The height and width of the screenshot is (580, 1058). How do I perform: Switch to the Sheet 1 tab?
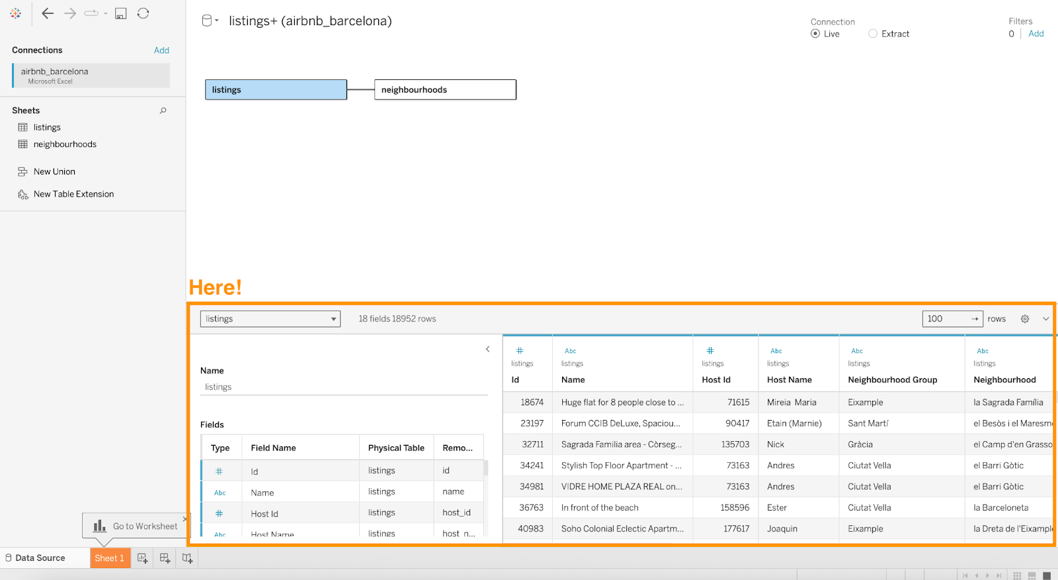click(x=110, y=558)
